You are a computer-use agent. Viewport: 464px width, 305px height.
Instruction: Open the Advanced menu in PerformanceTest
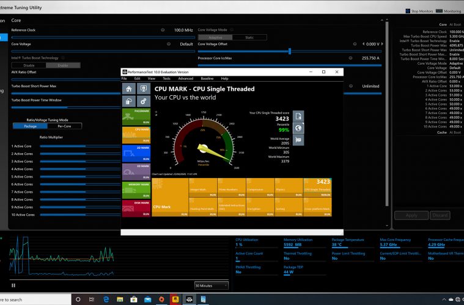186,79
